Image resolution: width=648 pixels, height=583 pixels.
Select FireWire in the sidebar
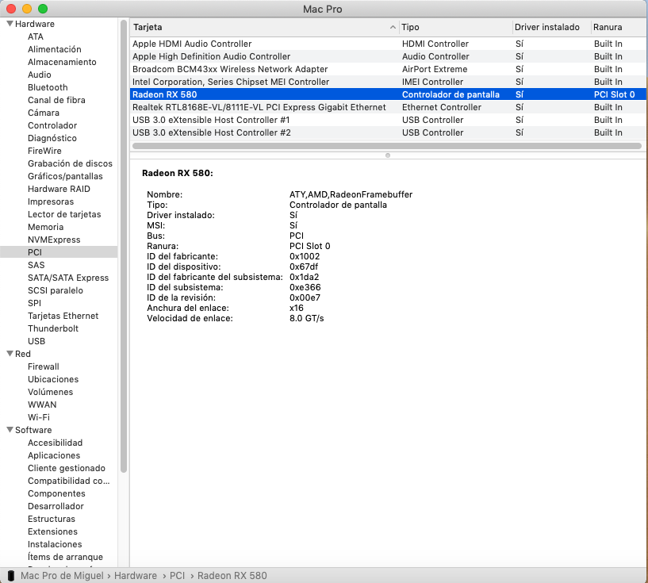click(x=44, y=152)
